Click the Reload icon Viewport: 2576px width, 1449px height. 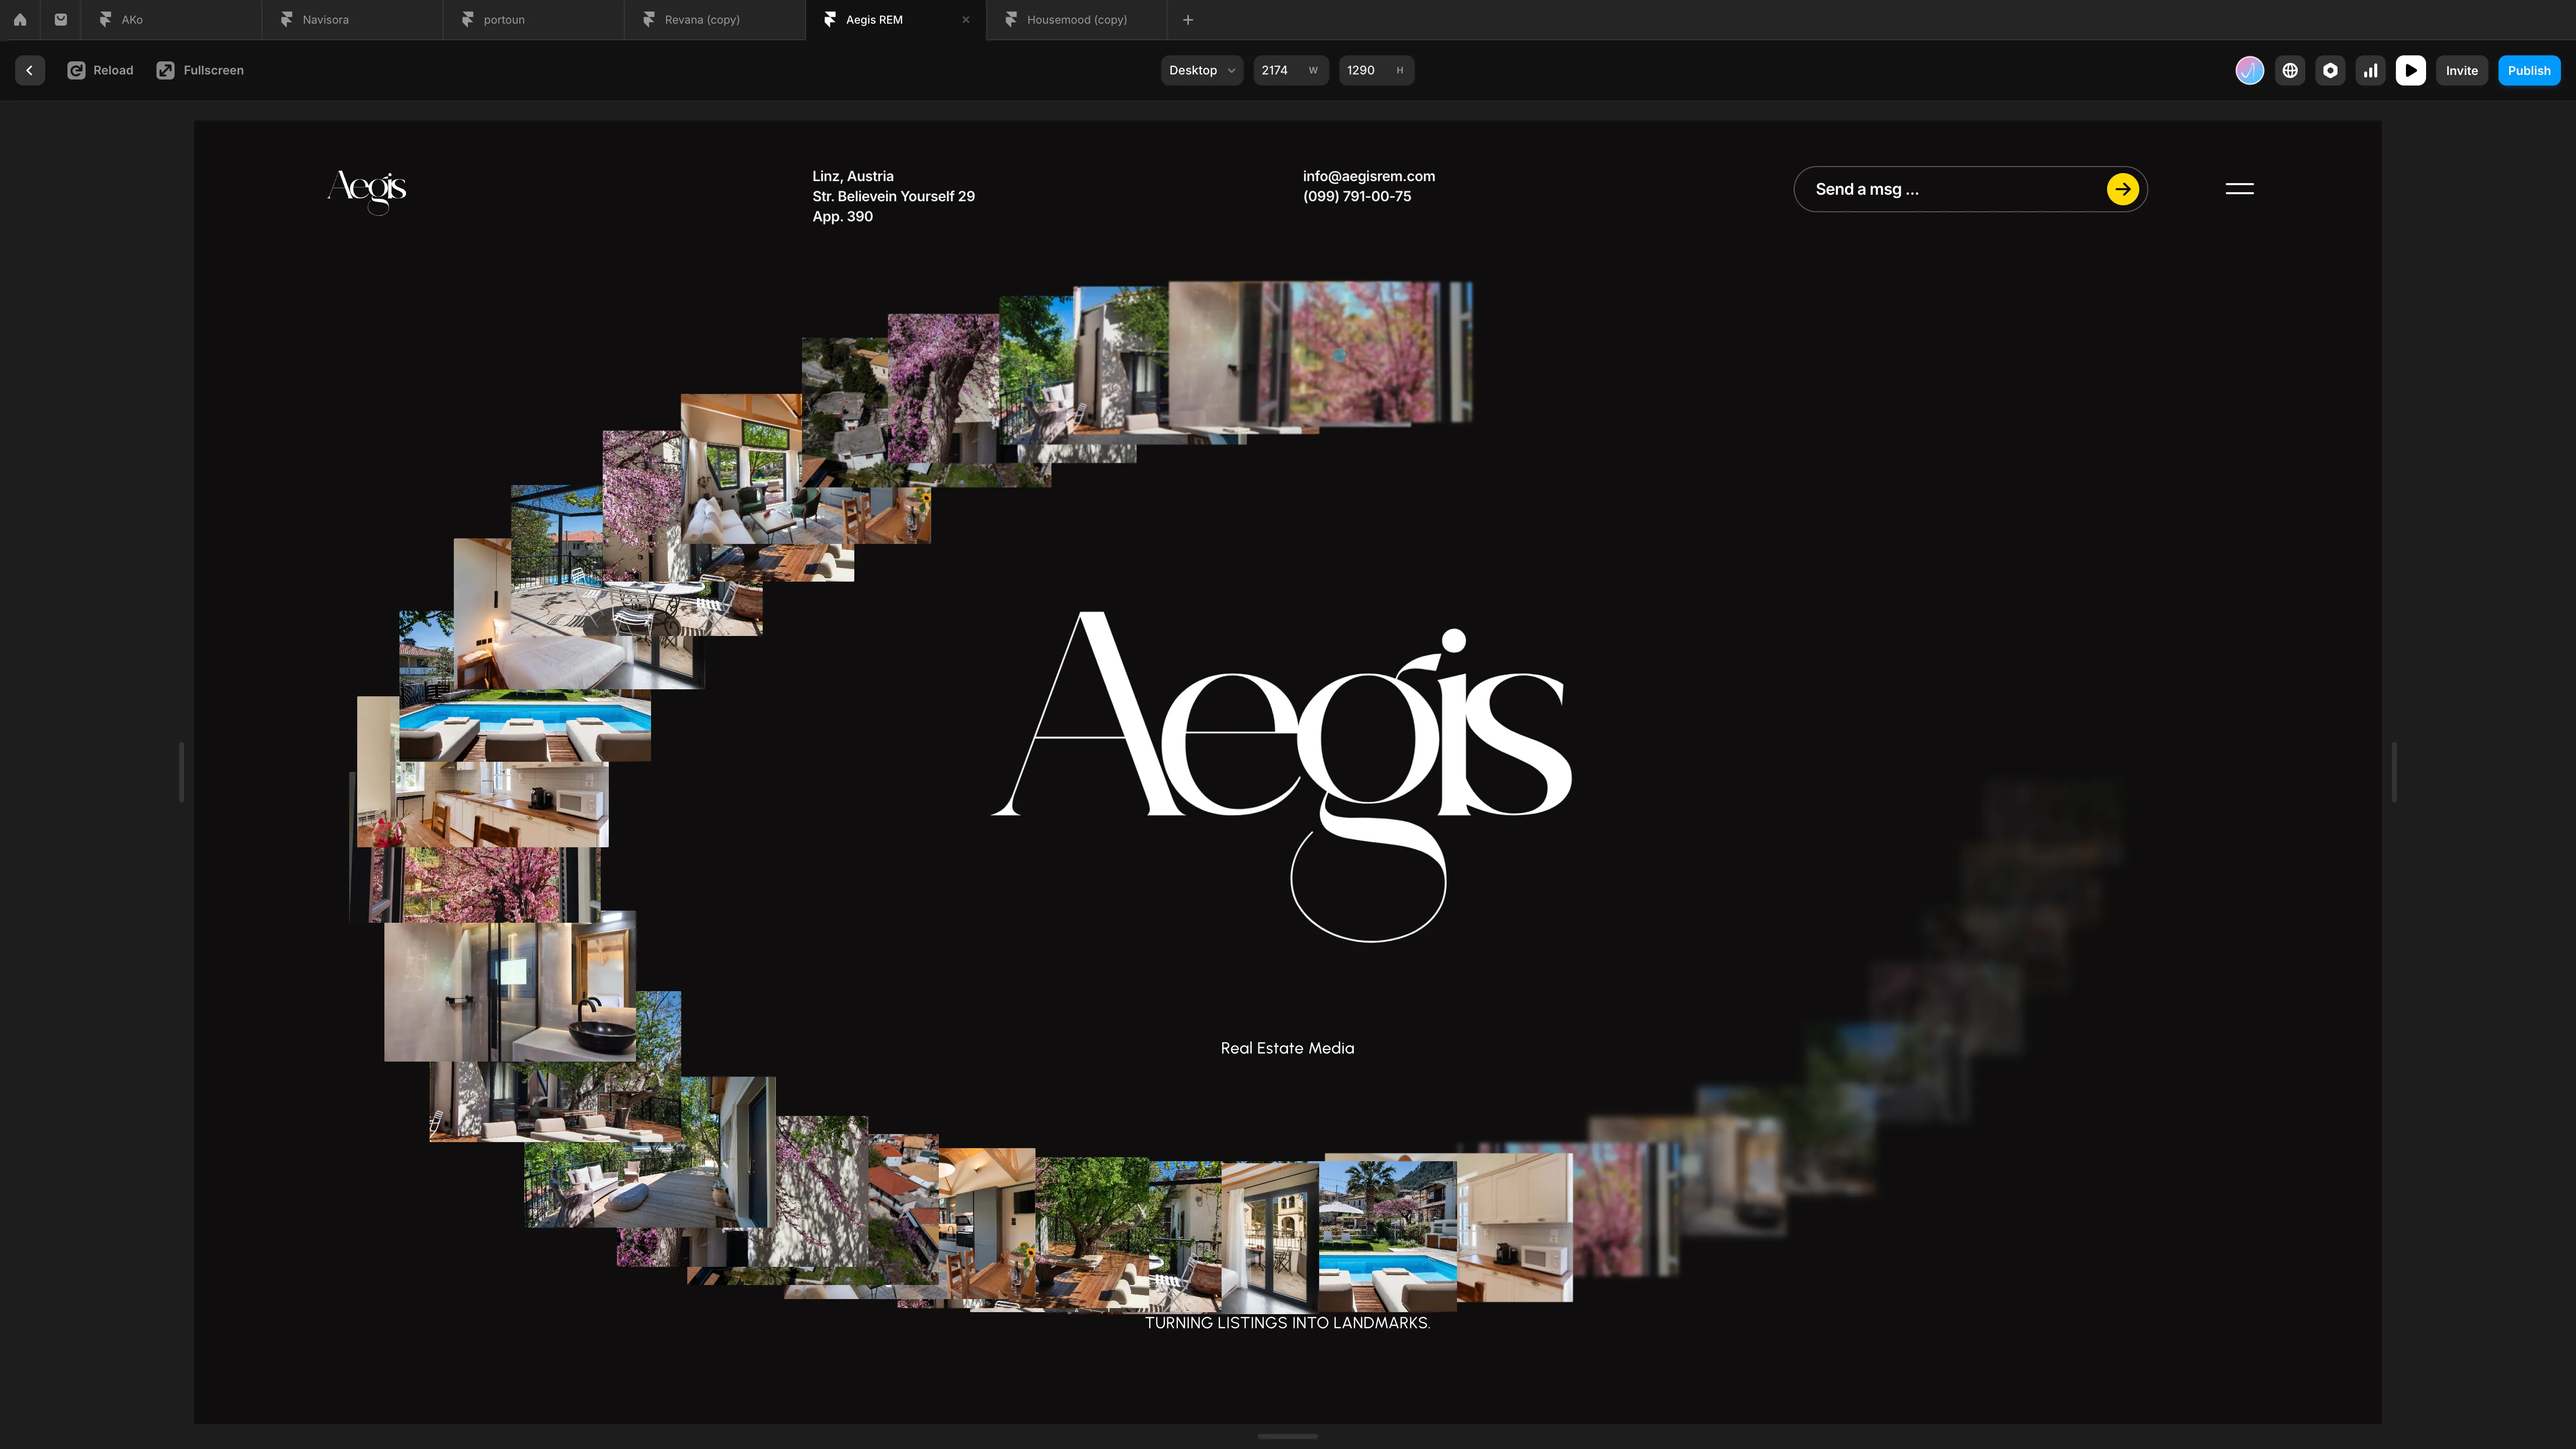tap(77, 70)
